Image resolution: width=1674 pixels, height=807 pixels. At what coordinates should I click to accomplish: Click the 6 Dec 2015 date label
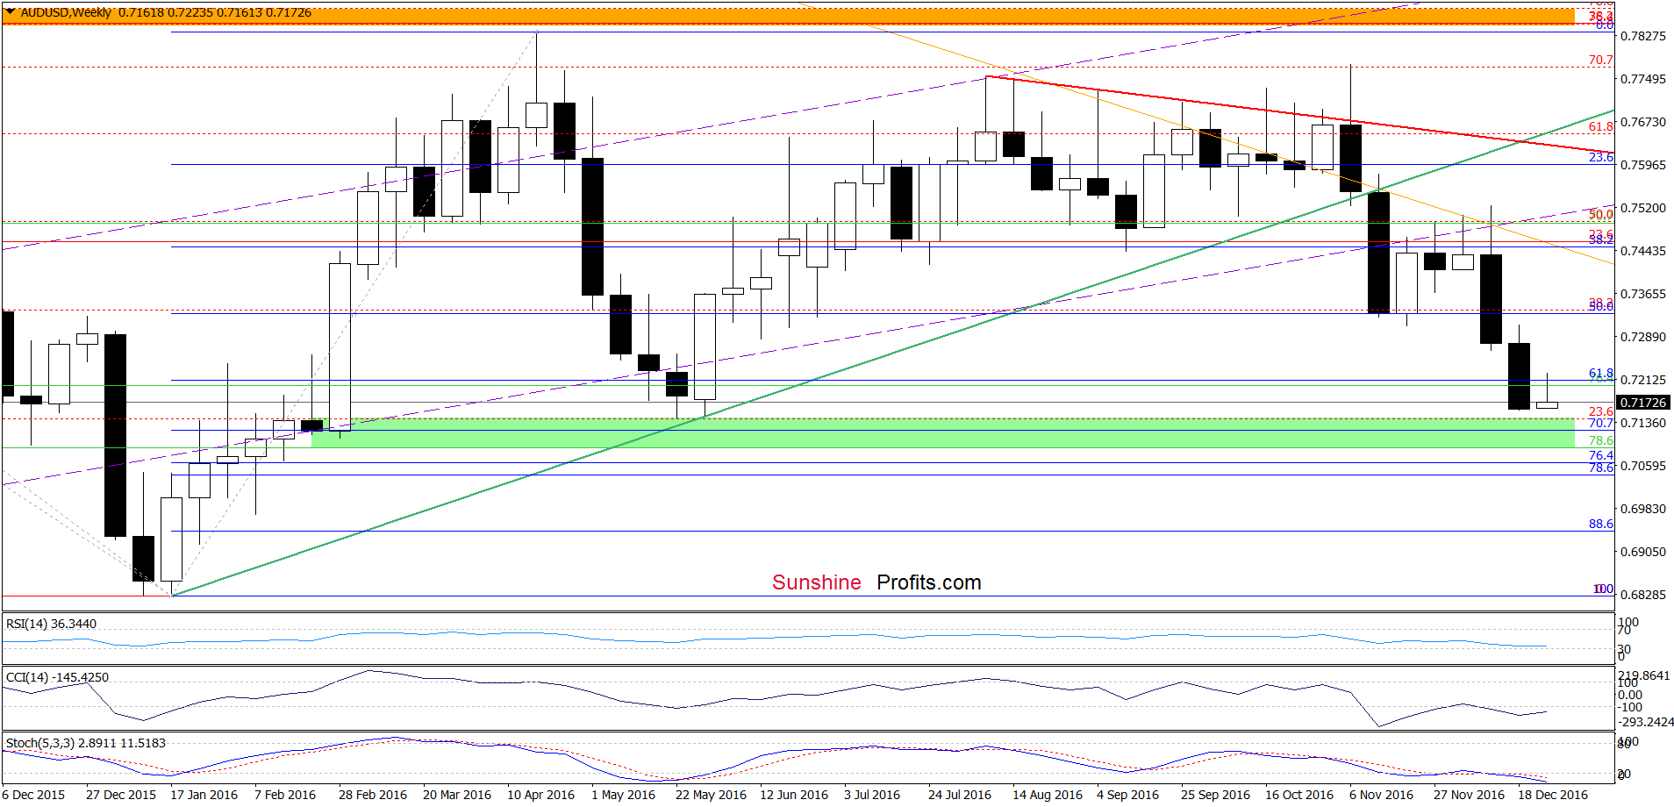tap(33, 795)
